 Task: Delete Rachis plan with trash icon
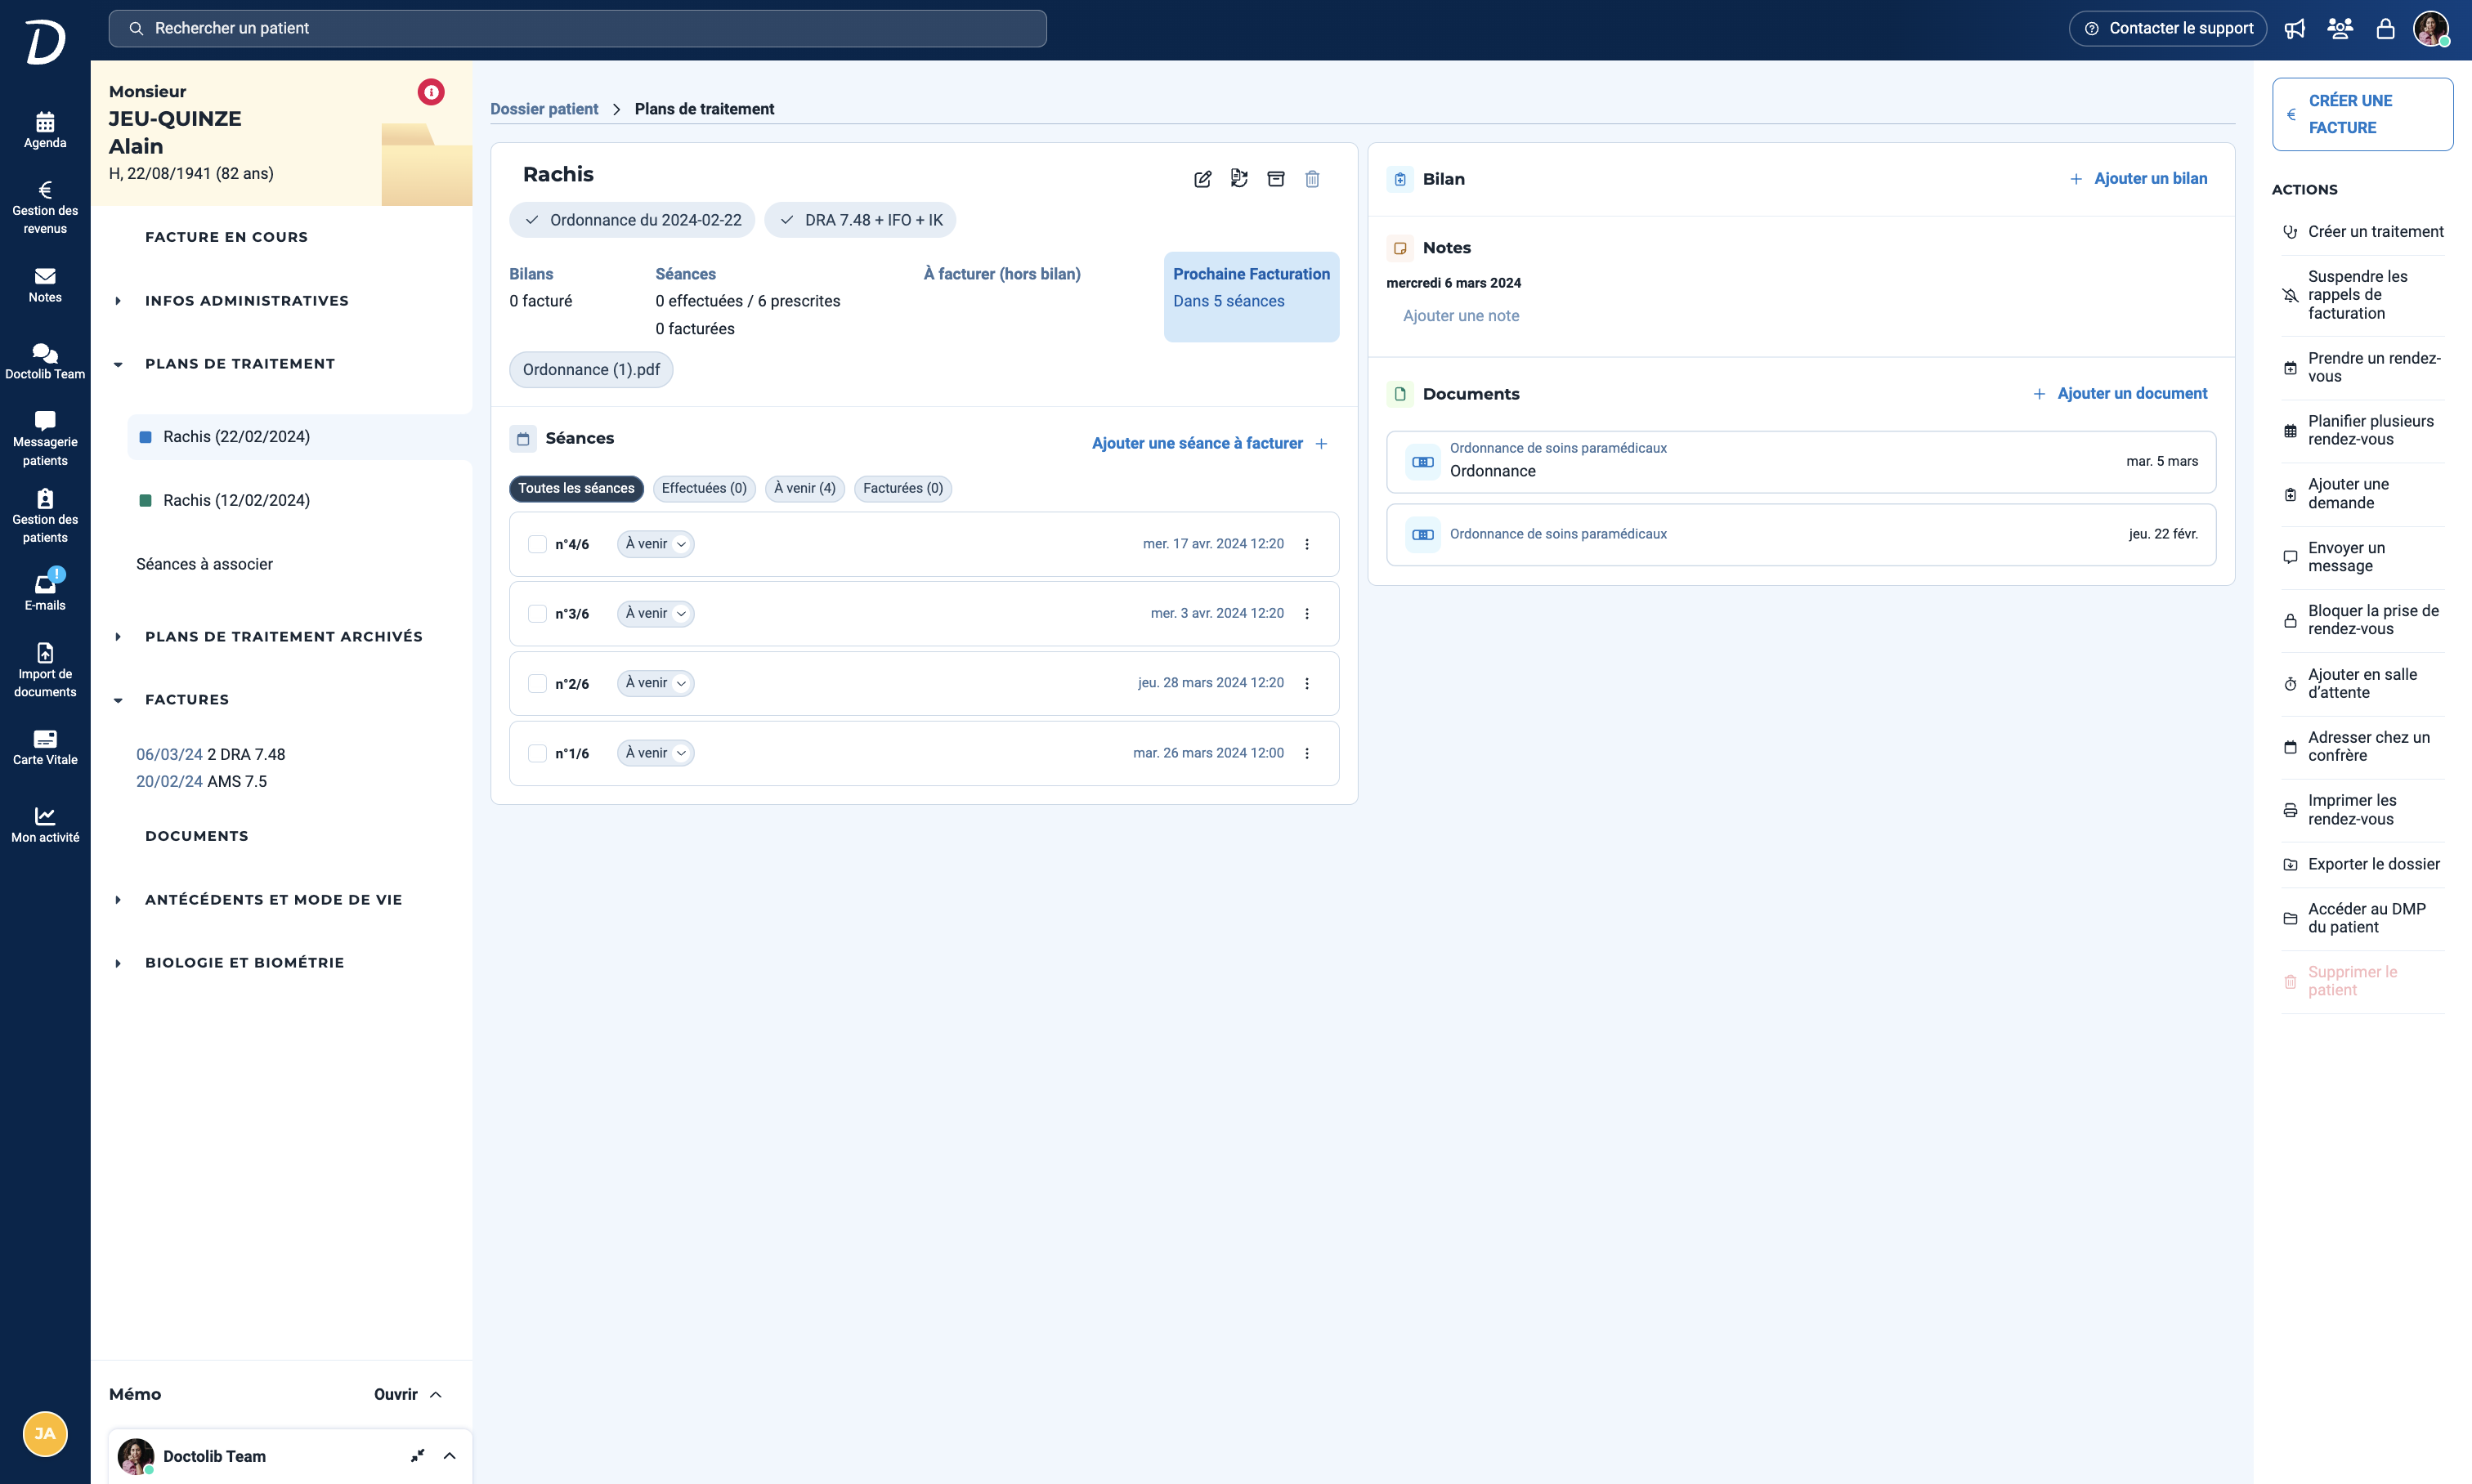point(1313,179)
